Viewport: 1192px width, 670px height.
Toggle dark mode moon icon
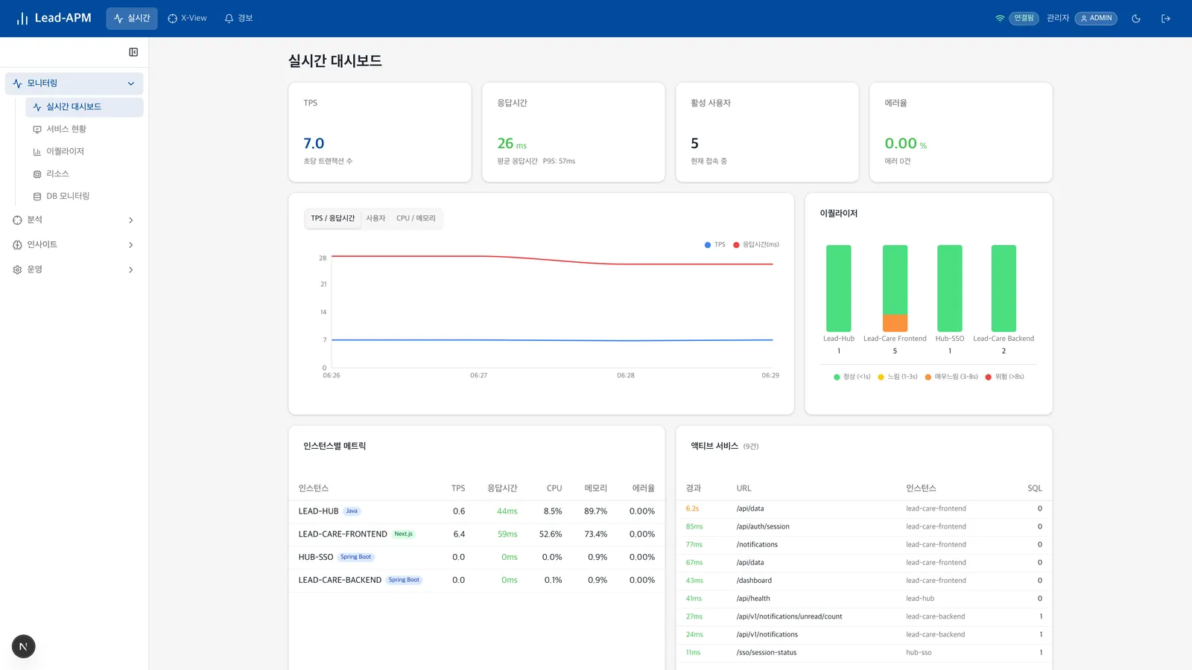point(1136,19)
